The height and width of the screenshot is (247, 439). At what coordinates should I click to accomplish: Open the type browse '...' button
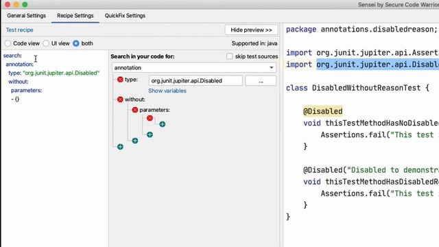click(x=261, y=81)
